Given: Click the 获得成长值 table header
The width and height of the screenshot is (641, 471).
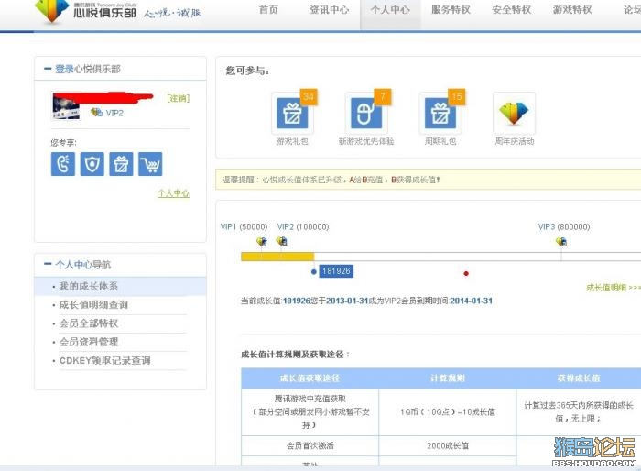Looking at the screenshot, I should (579, 378).
